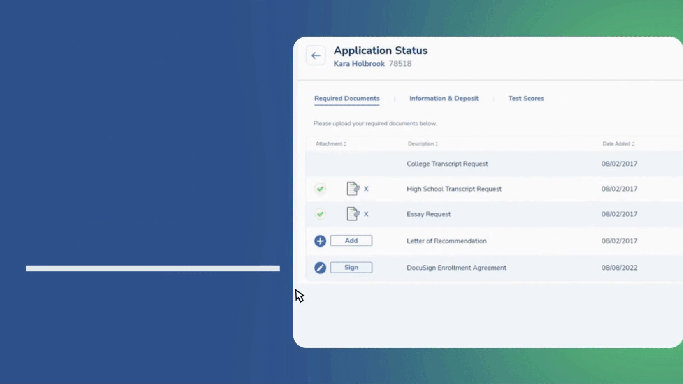683x384 pixels.
Task: Sort by the Description column
Action: [423, 144]
